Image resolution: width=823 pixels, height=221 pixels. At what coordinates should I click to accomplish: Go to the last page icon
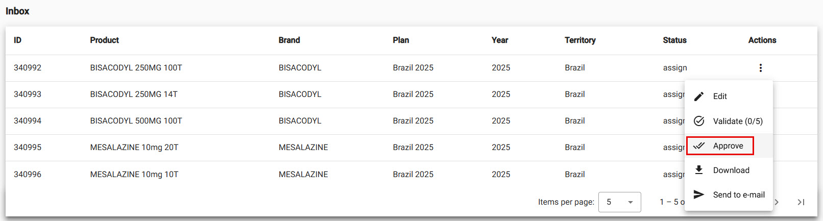coord(801,202)
